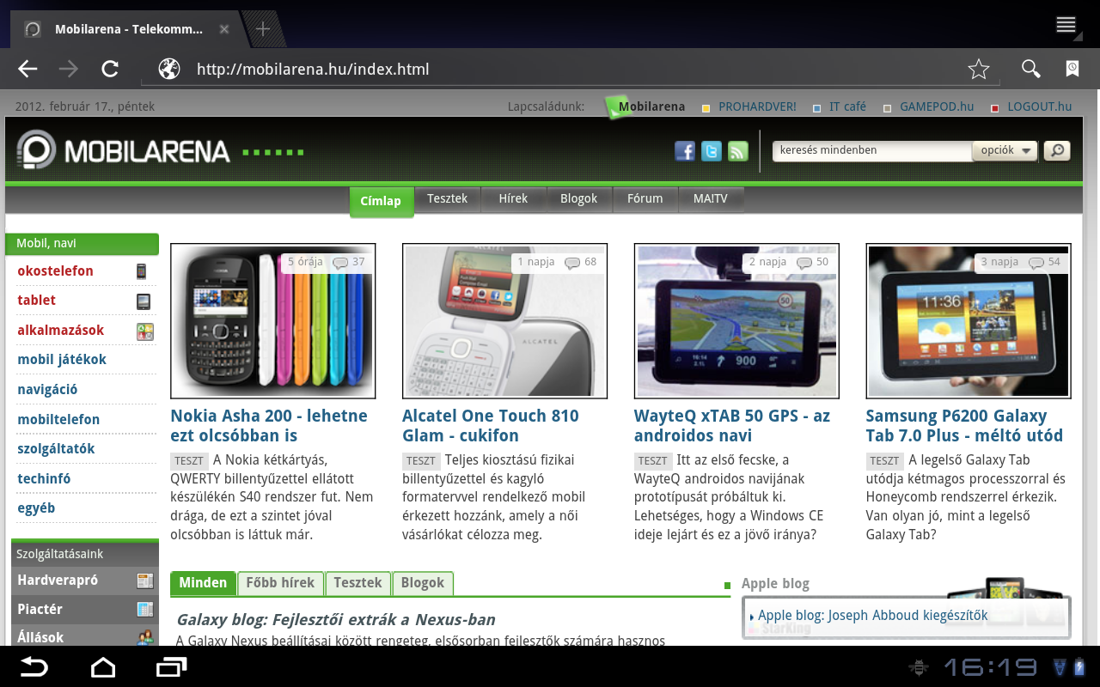Open the szolgáltatók sidebar link
Viewport: 1100px width, 687px height.
click(56, 449)
